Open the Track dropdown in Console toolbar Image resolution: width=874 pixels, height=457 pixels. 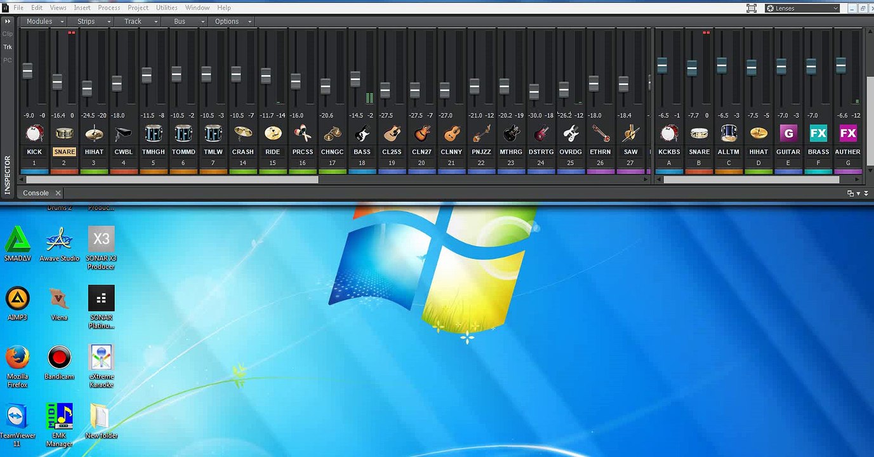138,21
